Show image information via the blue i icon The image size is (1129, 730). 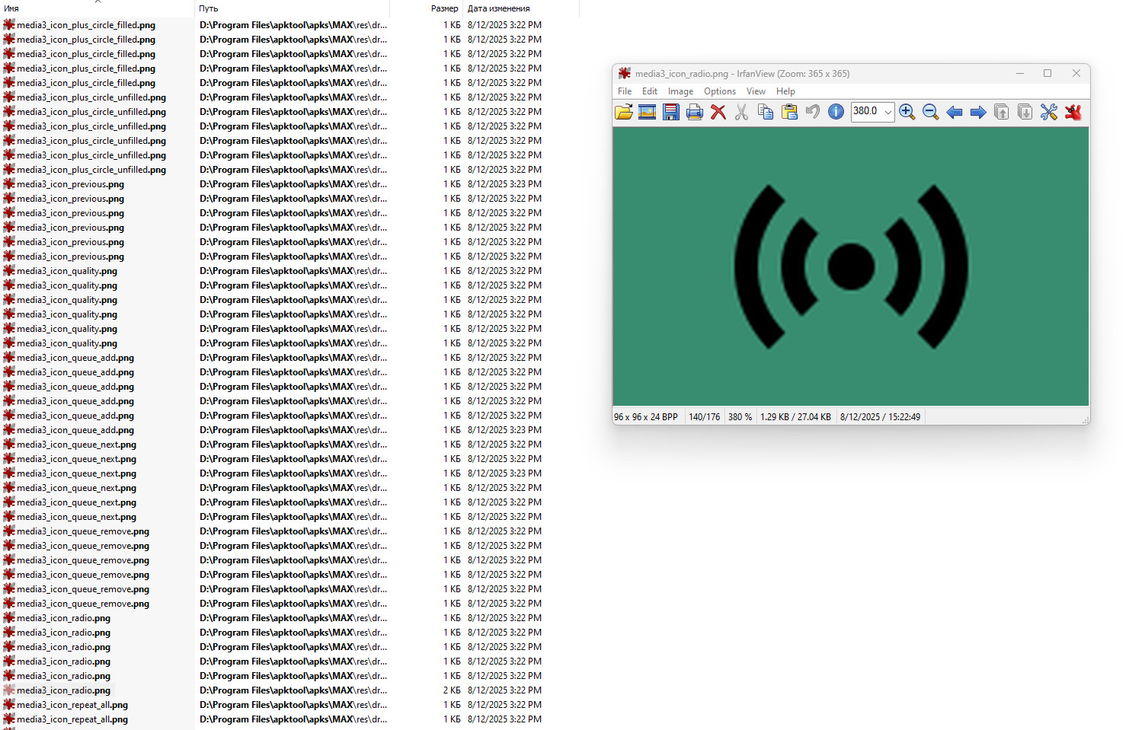[x=836, y=112]
